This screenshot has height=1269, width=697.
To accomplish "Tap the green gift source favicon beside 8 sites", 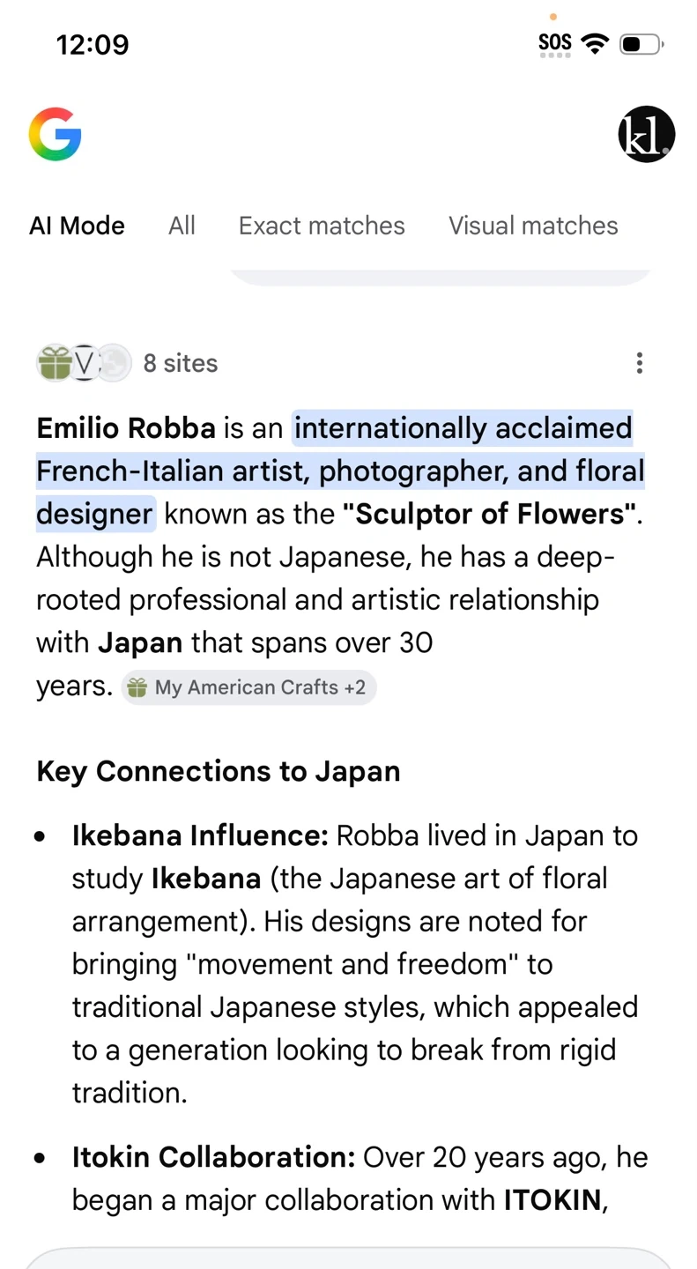I will tap(54, 363).
